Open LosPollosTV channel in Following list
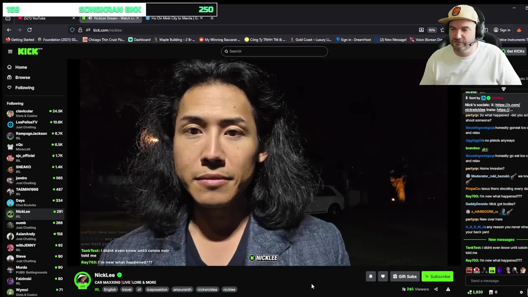This screenshot has width=528, height=297. [35, 124]
